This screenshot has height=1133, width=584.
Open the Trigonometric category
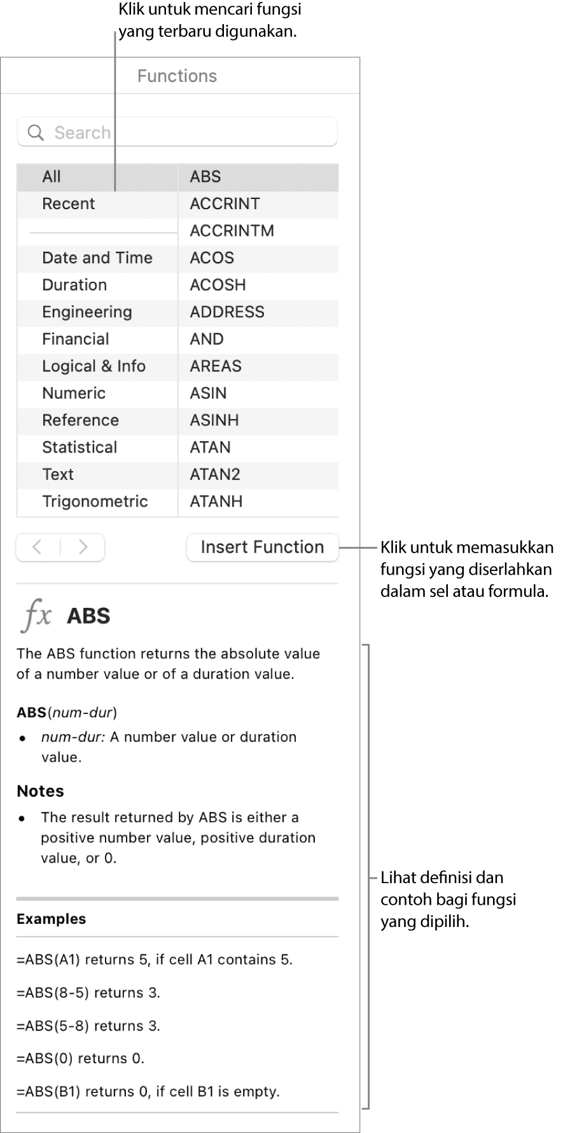pyautogui.click(x=95, y=502)
